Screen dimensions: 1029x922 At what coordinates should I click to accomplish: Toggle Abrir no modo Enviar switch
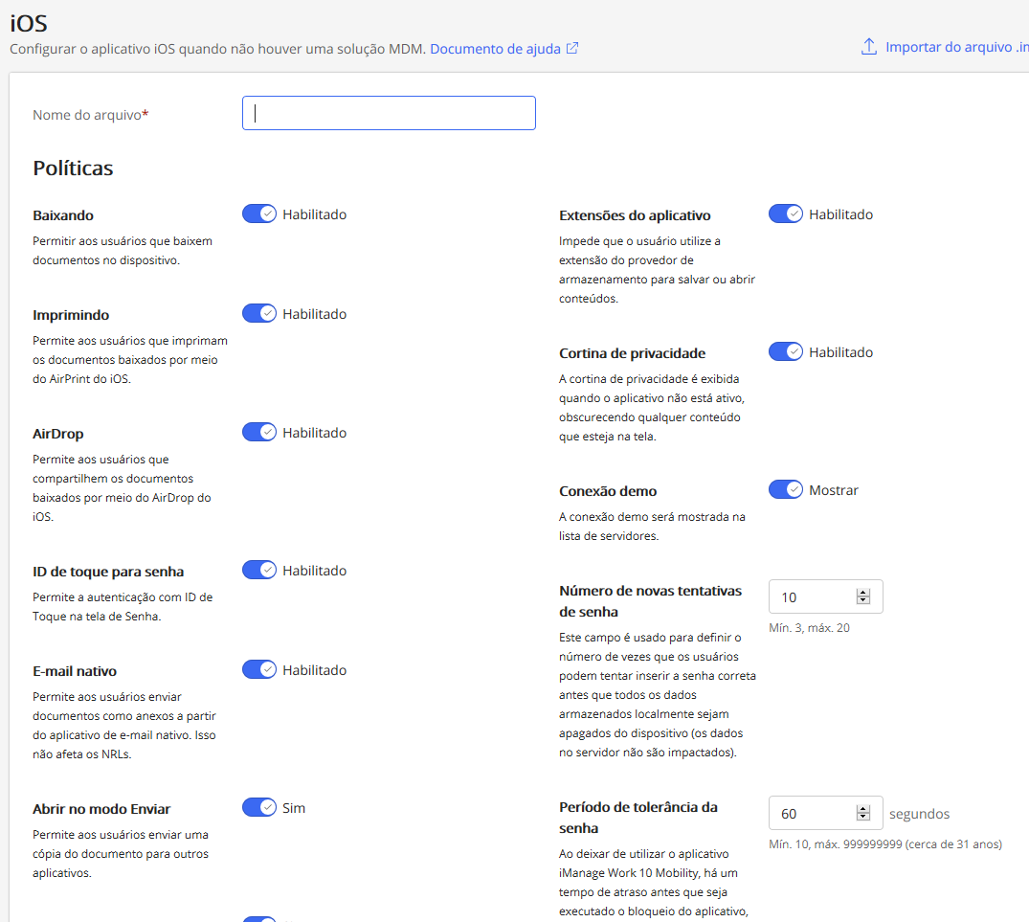[259, 807]
